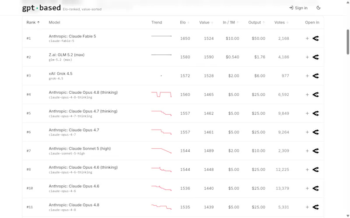The height and width of the screenshot is (218, 350).
Task: Sort by the In / 1M price column
Action: tap(231, 22)
